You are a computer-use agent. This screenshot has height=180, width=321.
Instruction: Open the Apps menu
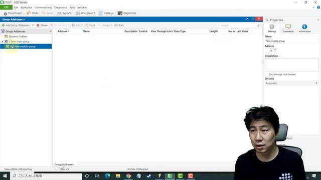[72, 7]
